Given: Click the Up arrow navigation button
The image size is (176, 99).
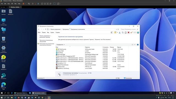Looking at the screenshot, I should (x=46, y=29).
